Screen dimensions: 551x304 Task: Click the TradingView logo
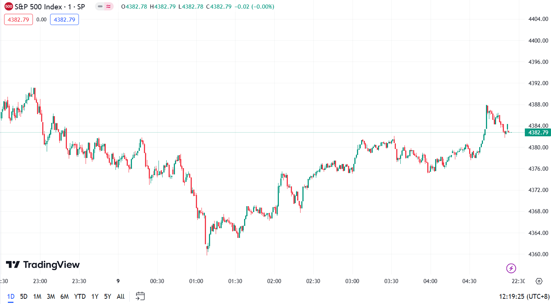[x=43, y=265]
